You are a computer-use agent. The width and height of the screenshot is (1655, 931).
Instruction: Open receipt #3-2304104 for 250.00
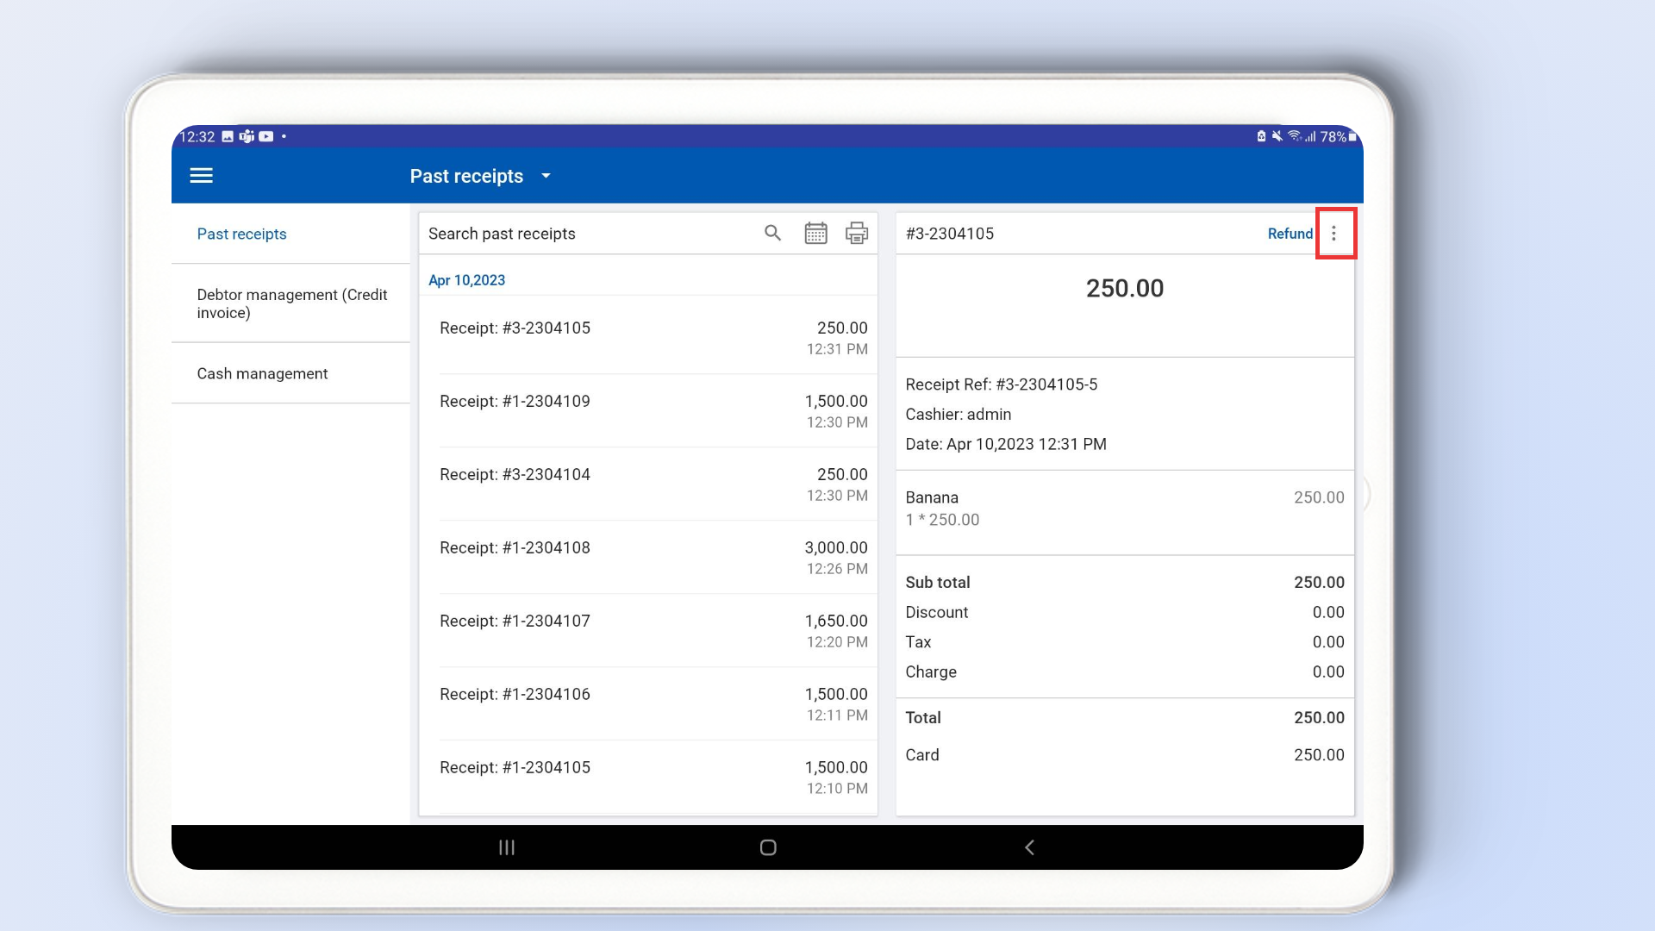(653, 484)
